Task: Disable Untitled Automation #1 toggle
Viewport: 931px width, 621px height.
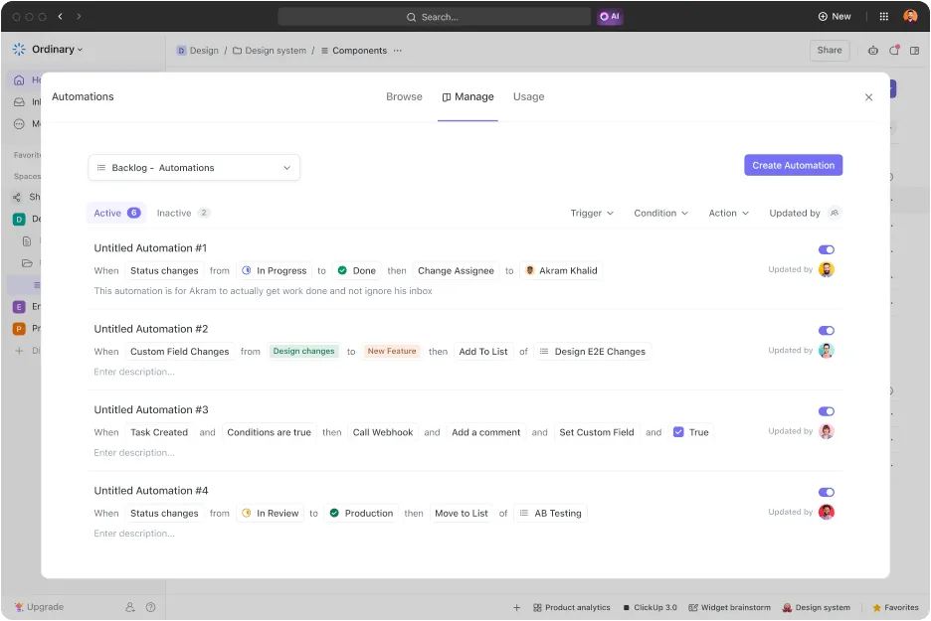Action: [826, 249]
